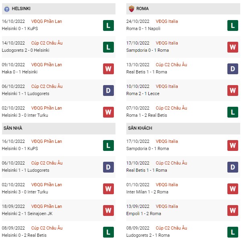Screen dimensions: 241x242
Task: Open the ROMA section header
Action: (x=183, y=9)
